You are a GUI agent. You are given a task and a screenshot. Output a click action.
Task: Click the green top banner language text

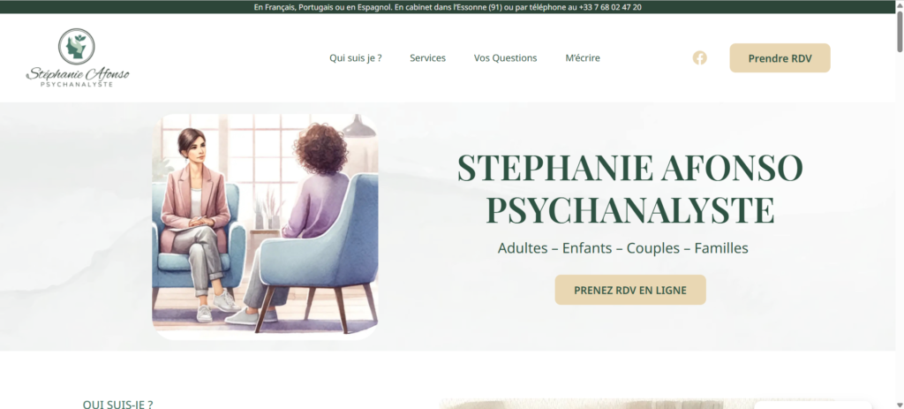pyautogui.click(x=323, y=7)
